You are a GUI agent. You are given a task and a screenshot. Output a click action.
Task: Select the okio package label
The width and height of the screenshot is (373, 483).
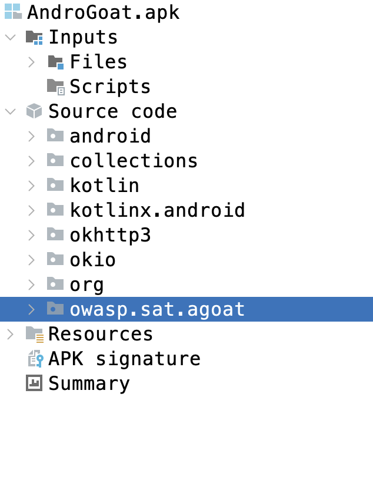click(x=92, y=260)
